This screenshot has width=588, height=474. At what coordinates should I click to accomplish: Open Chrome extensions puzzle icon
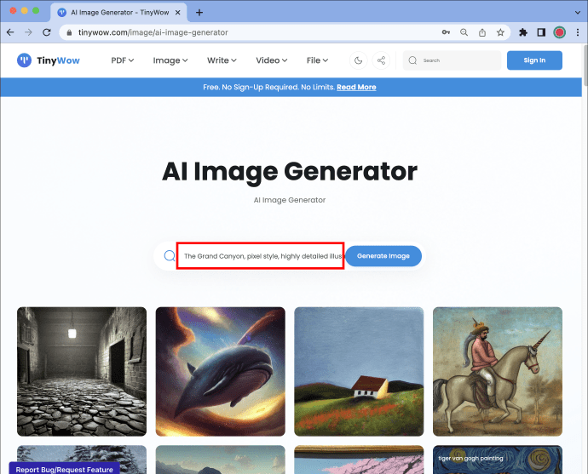click(523, 32)
